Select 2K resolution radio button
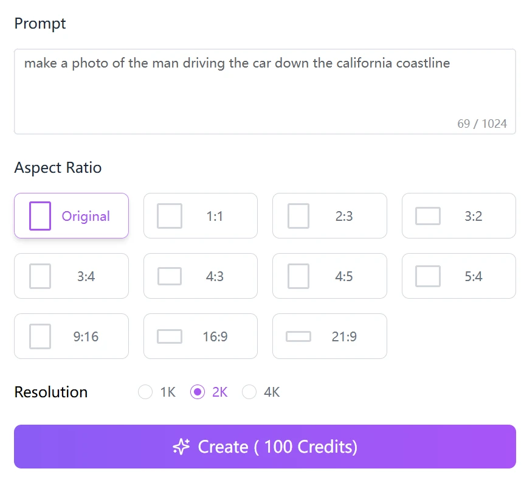Viewport: 524px width, 477px height. 198,392
